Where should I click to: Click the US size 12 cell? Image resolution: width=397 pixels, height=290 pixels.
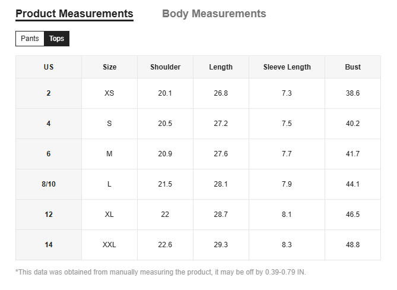(x=49, y=215)
